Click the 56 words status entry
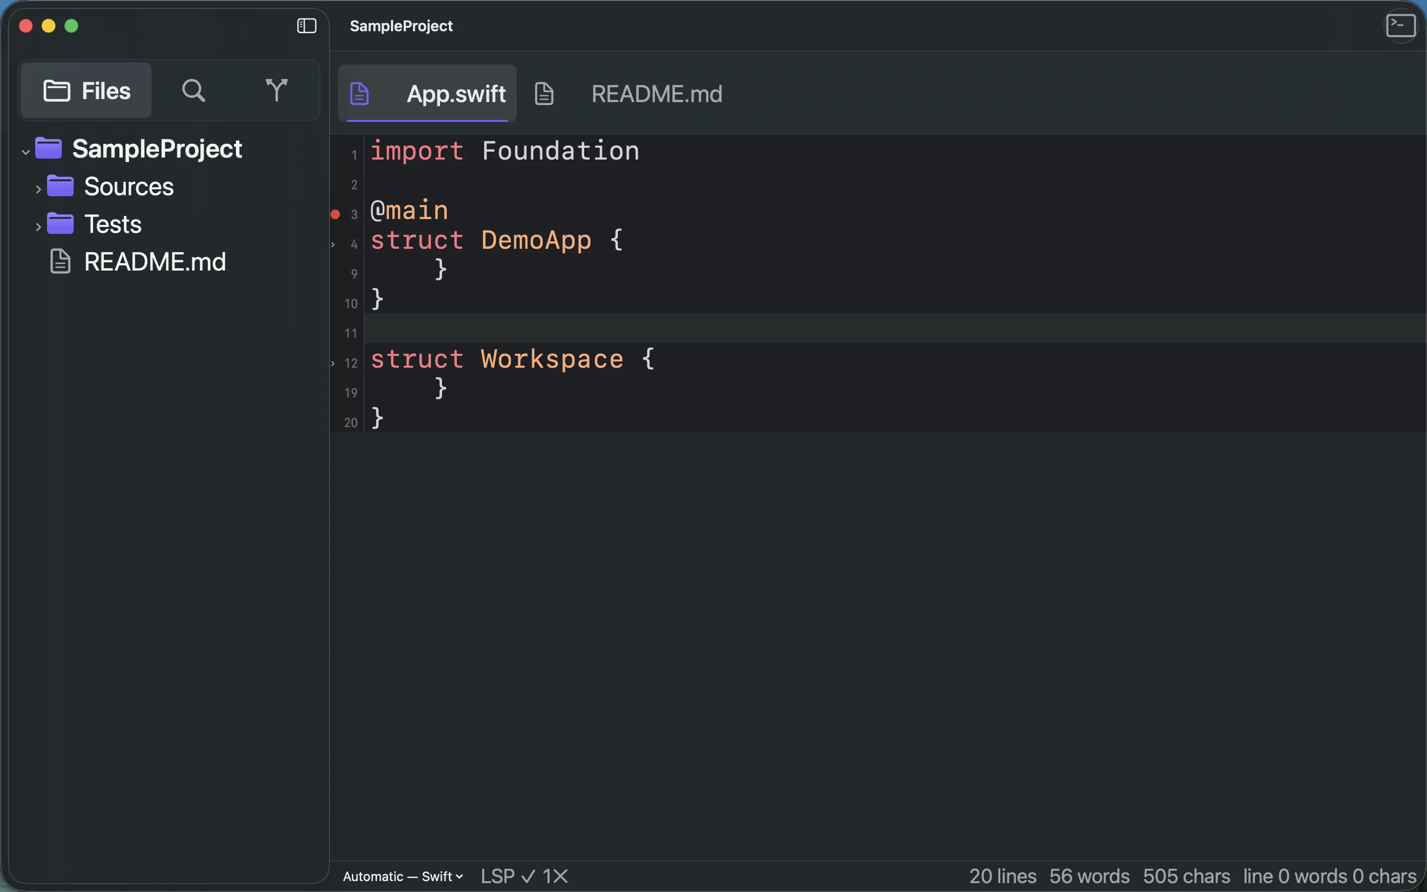The width and height of the screenshot is (1427, 892). coord(1089,876)
